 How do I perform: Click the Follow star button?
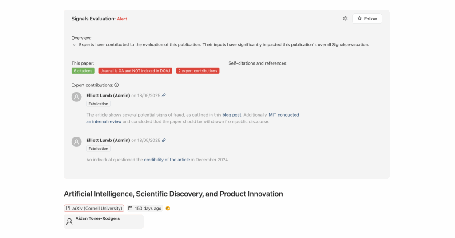point(367,19)
